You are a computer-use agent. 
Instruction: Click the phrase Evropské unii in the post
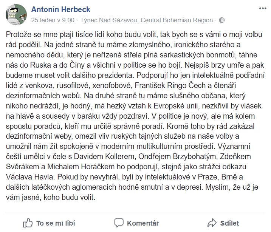click(x=176, y=106)
